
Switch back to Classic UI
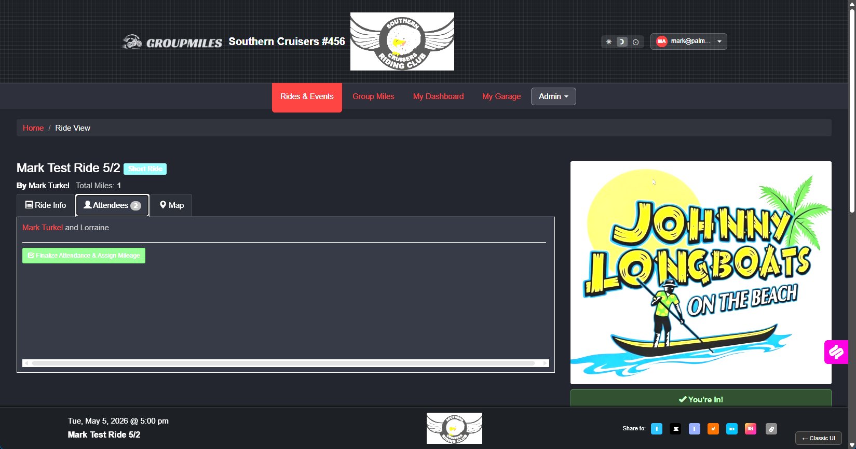point(819,438)
